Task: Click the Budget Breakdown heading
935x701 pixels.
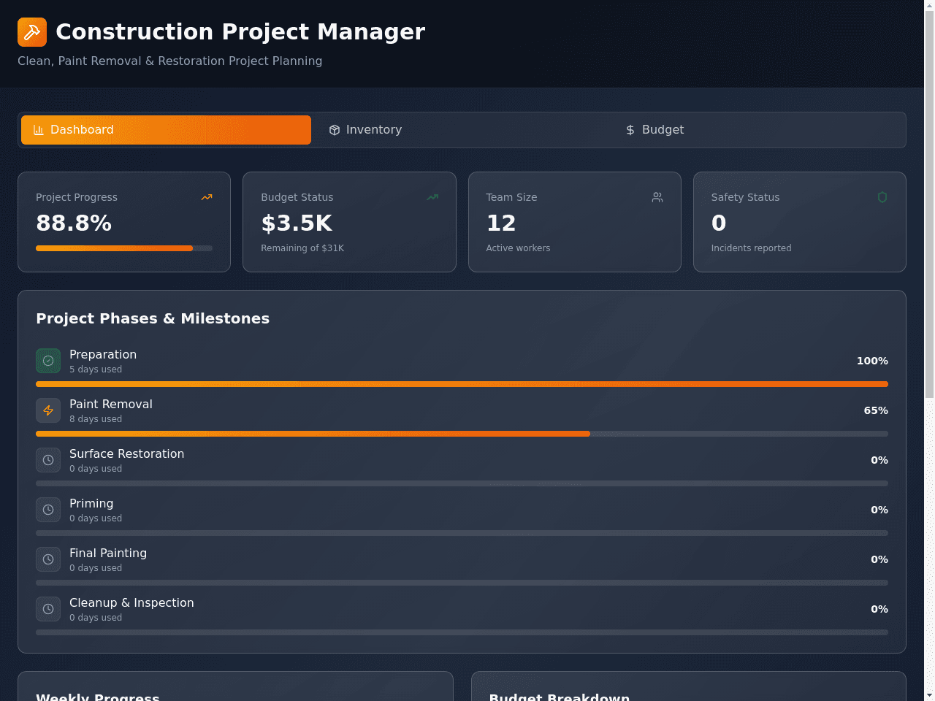Action: pos(560,697)
